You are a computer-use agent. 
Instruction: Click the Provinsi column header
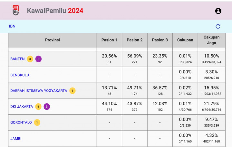(x=52, y=40)
